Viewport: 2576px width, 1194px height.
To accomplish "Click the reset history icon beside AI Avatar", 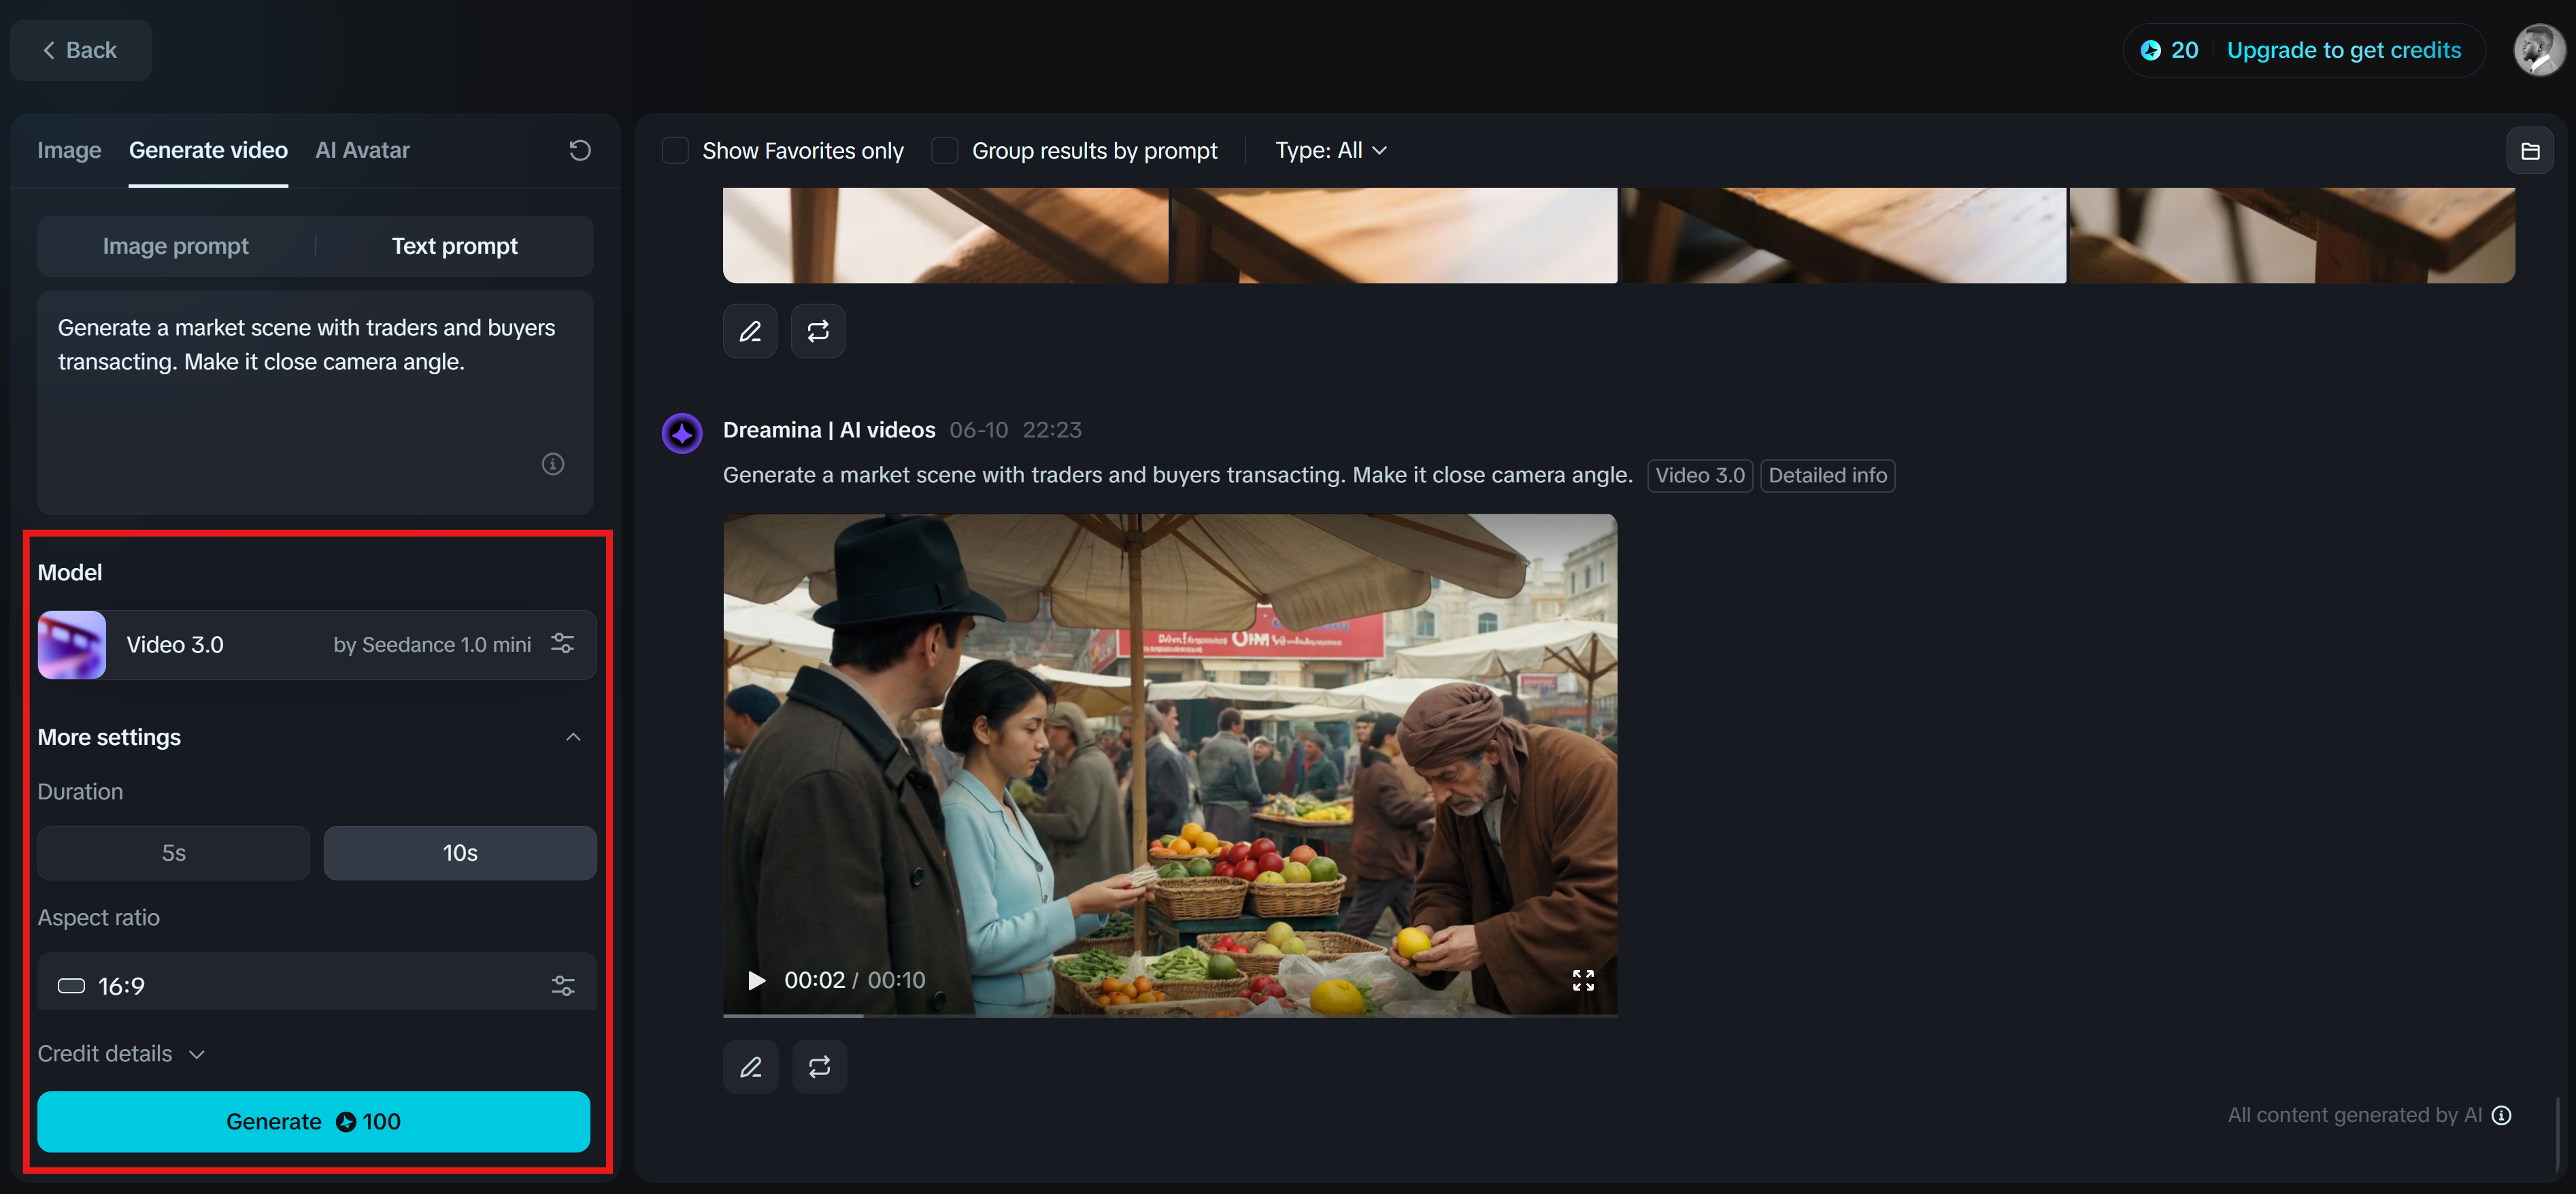I will [580, 150].
